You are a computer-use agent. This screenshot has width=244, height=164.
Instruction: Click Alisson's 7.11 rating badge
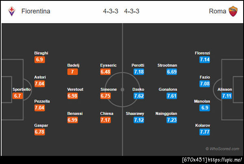(x=227, y=96)
